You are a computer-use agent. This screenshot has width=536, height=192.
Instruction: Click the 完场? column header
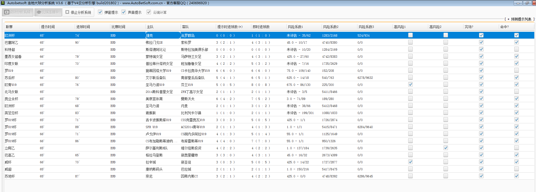[469, 27]
